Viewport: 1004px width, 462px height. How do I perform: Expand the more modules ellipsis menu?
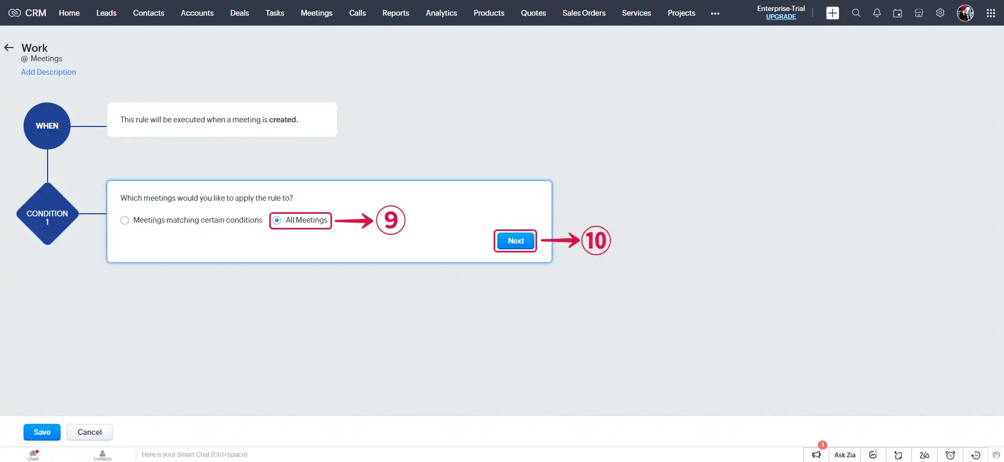tap(715, 13)
